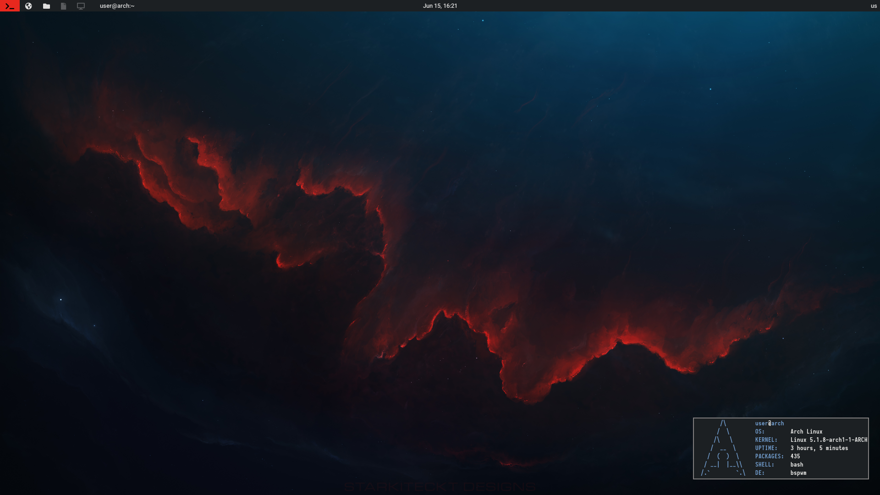Focus the terminal via Arch ASCII logo
The height and width of the screenshot is (495, 880).
click(x=723, y=448)
